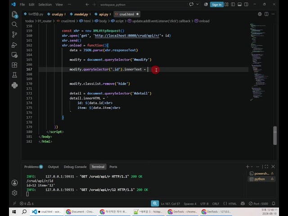Screen dimensions: 288x216
Task: Click the workspace_python command center search
Action: pyautogui.click(x=143, y=4)
